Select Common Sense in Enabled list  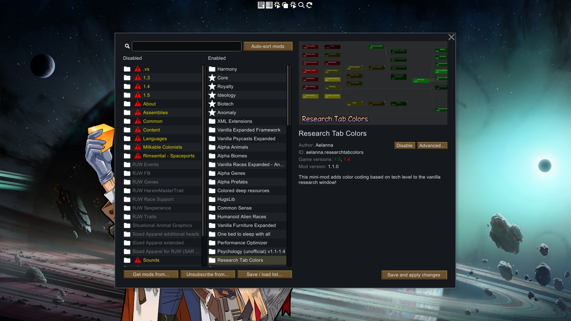coord(247,208)
